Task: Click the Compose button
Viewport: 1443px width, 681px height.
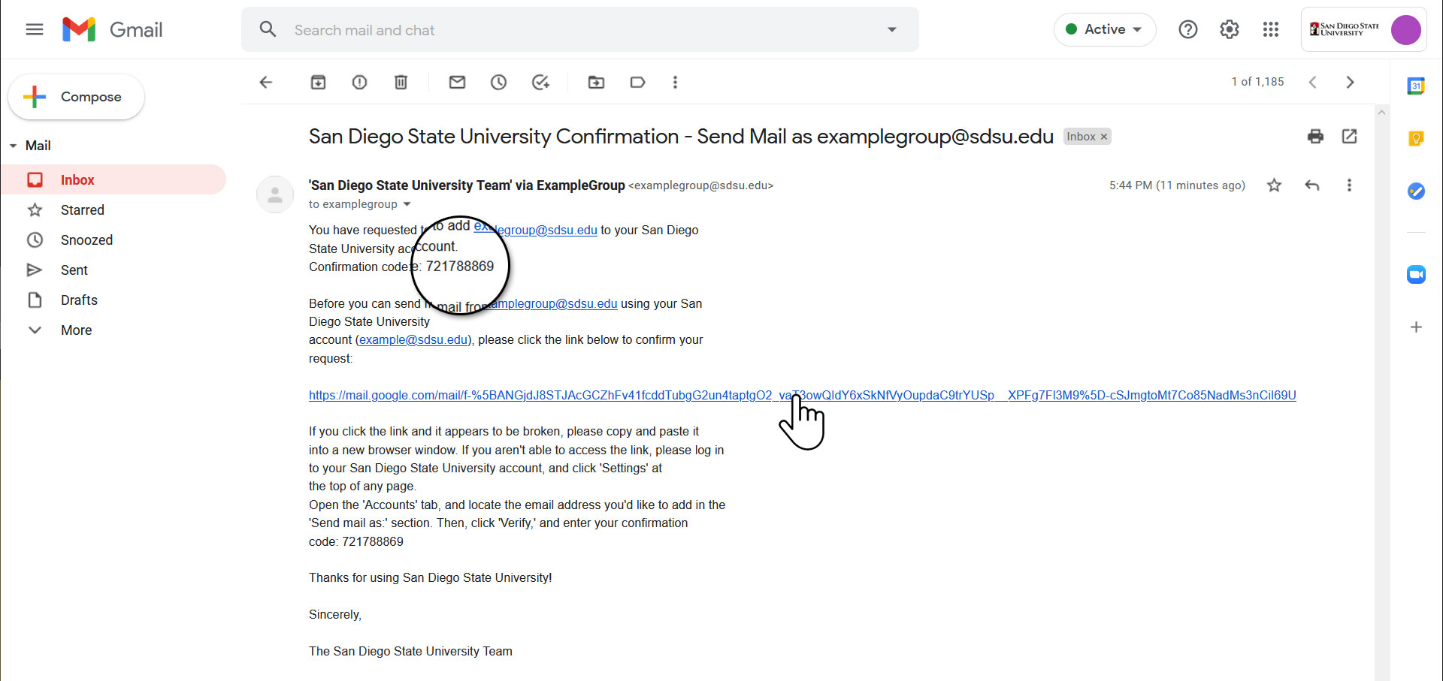Action: (76, 97)
